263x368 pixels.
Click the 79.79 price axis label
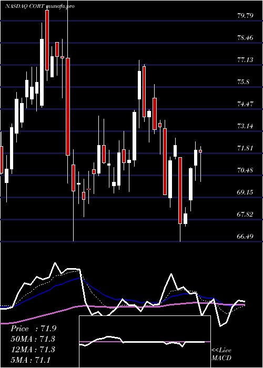coord(245,16)
